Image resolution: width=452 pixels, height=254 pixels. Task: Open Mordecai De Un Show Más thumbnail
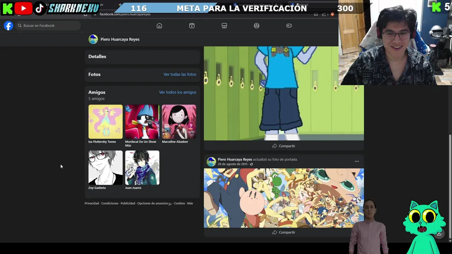tap(142, 122)
